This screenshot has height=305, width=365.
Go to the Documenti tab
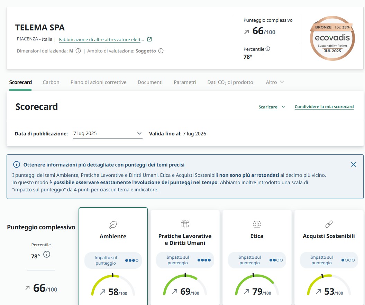150,82
